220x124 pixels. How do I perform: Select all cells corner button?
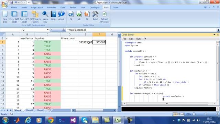click(3, 34)
